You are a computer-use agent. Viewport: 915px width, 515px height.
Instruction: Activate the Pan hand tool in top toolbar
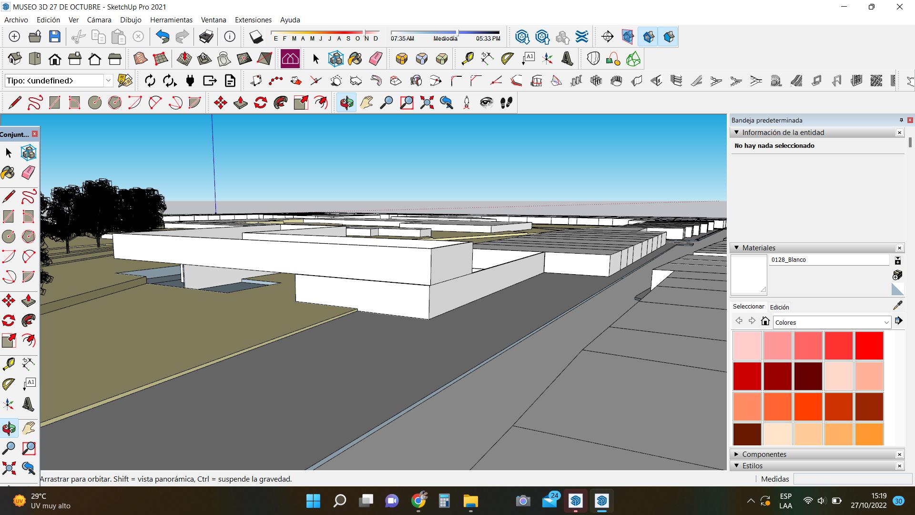tap(366, 103)
